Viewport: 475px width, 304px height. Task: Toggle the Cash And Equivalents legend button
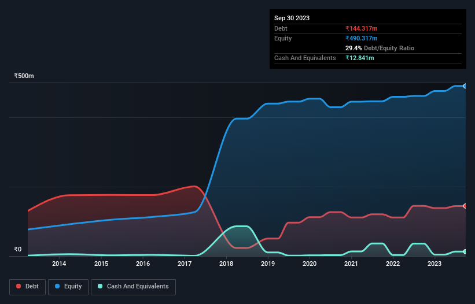133,287
